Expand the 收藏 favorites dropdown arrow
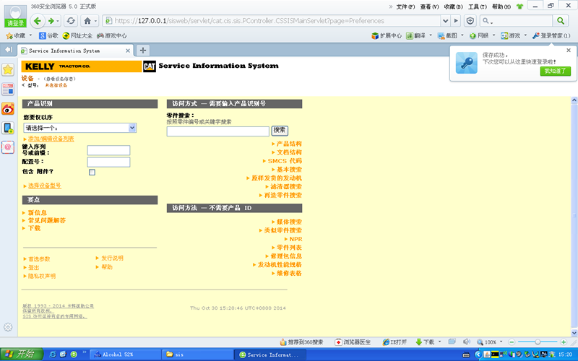The width and height of the screenshot is (578, 361). [x=30, y=35]
